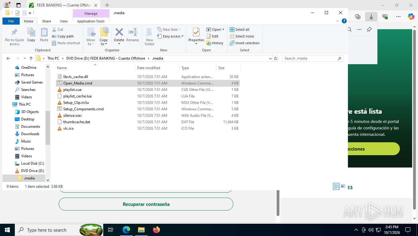
Task: Create a New folder from ribbon
Action: [x=149, y=37]
